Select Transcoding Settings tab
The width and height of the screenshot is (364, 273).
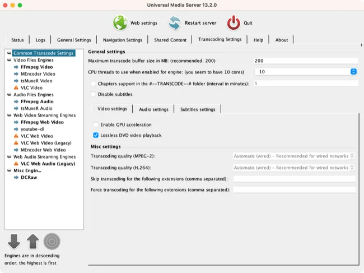[x=220, y=39]
